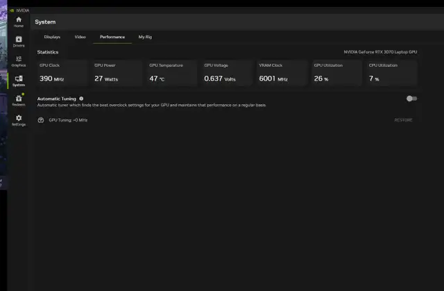Select the Performance tab
Image resolution: width=444 pixels, height=291 pixels.
pos(112,37)
